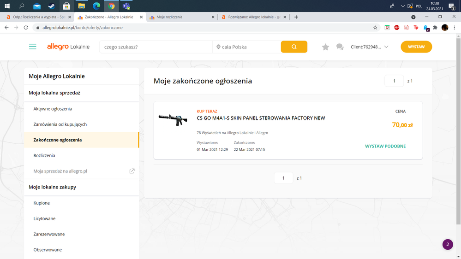Switch to Moje rozliczenia tab
461x259 pixels.
[182, 17]
